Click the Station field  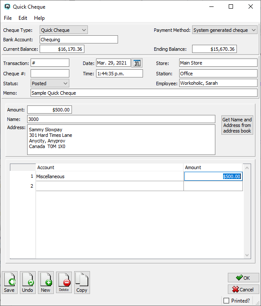218,74
